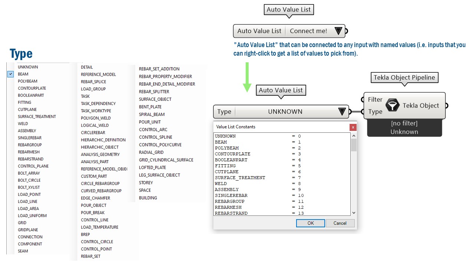
Task: Select CIRCLEREBAR in the Type menu
Action: click(x=93, y=132)
